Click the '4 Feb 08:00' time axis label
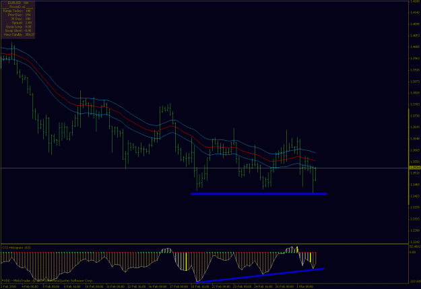421x289 pixels. coord(30,286)
